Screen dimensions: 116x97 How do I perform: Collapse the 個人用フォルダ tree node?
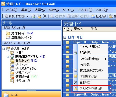(3, 49)
